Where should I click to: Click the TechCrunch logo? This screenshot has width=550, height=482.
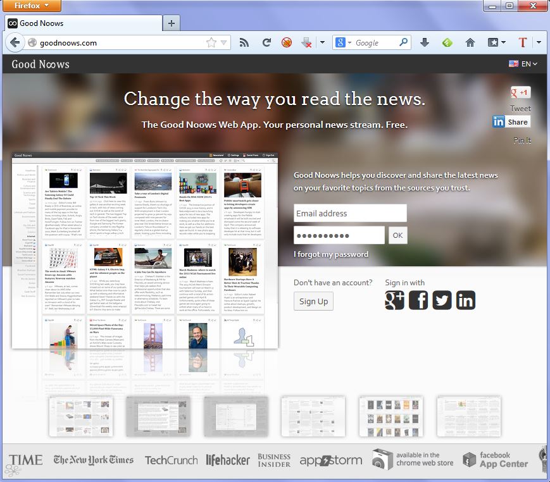point(171,460)
